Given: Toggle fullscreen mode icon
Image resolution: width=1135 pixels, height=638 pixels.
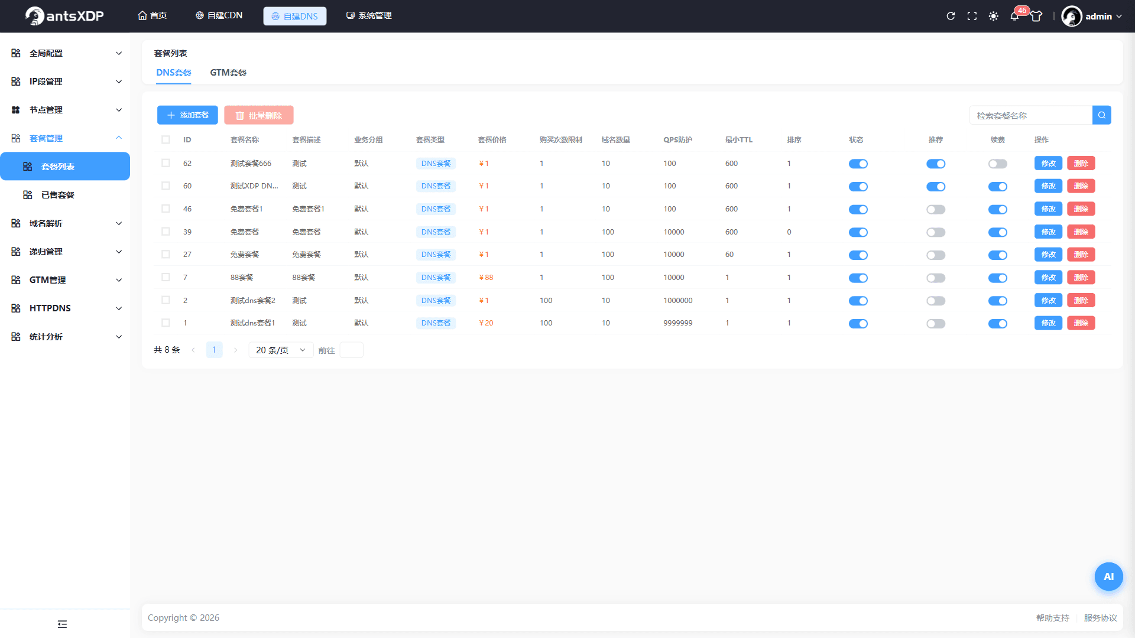Looking at the screenshot, I should pyautogui.click(x=972, y=16).
